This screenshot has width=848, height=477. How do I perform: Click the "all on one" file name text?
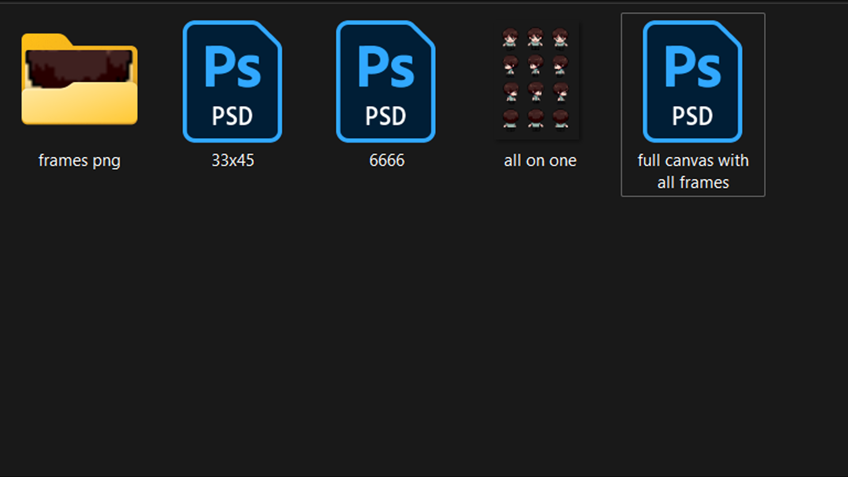point(540,161)
